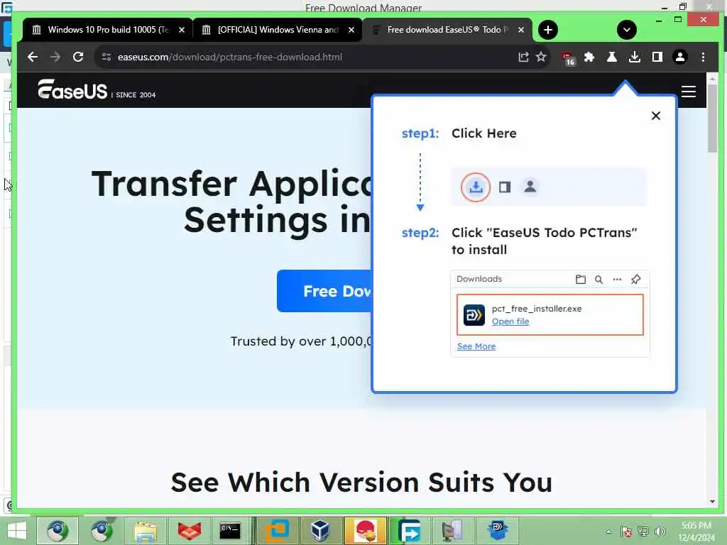Click the Free Download button

(324, 291)
